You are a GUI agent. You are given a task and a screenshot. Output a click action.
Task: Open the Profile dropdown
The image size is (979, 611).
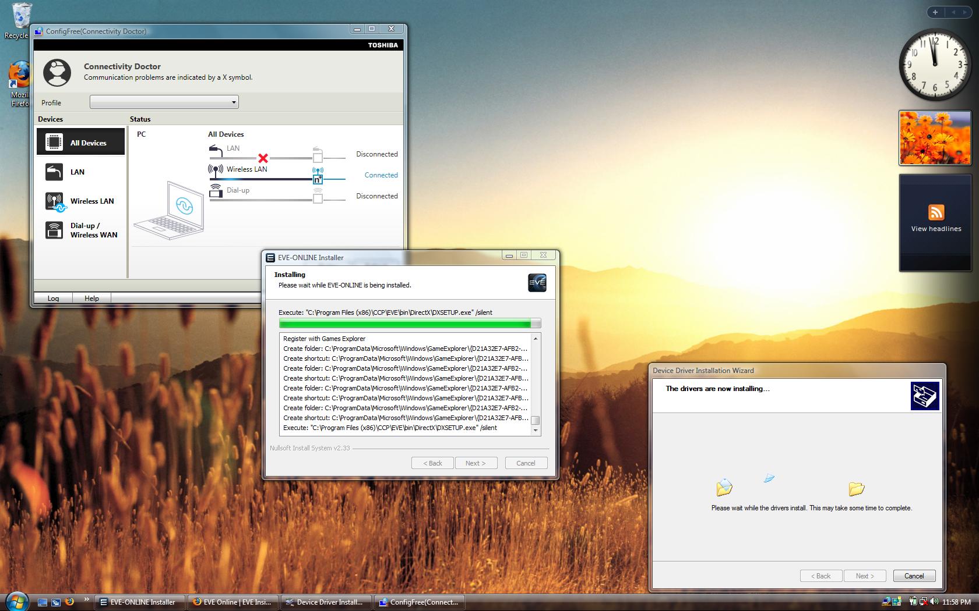point(164,102)
